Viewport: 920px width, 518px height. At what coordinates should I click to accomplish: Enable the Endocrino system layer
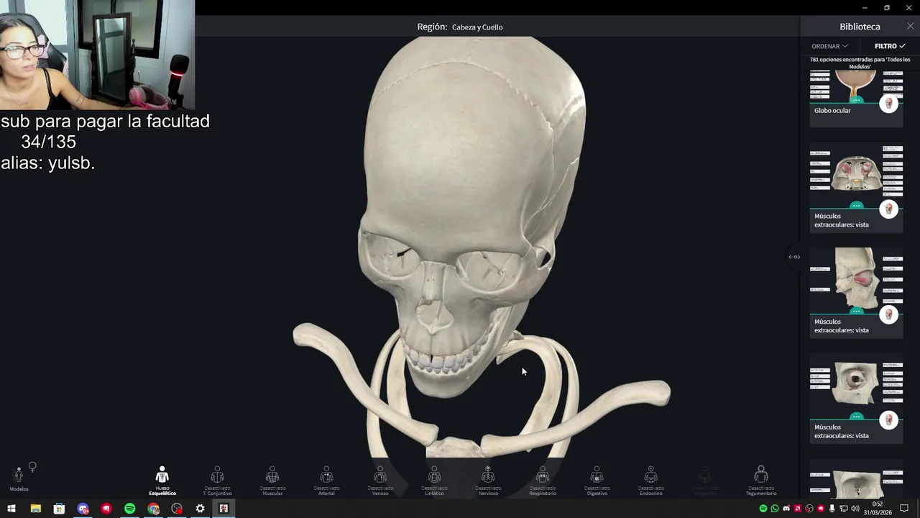click(650, 481)
